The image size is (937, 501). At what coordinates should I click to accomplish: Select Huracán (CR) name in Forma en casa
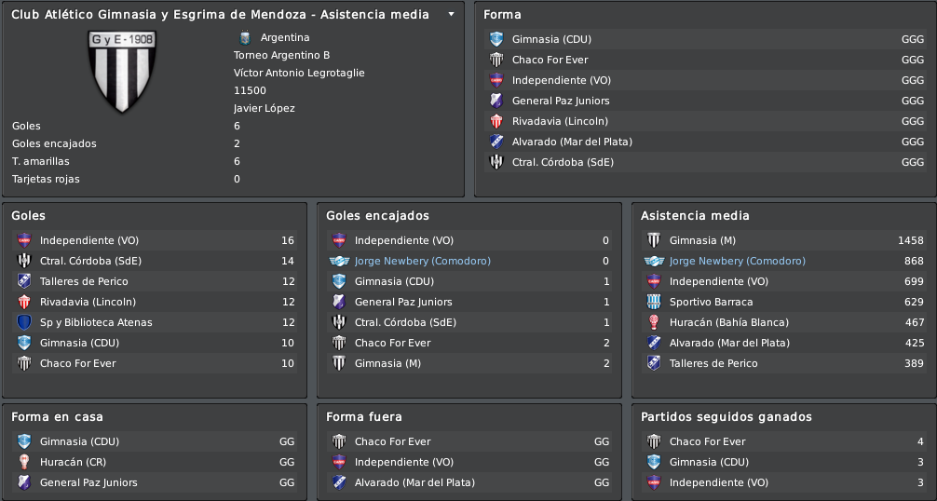pos(73,462)
